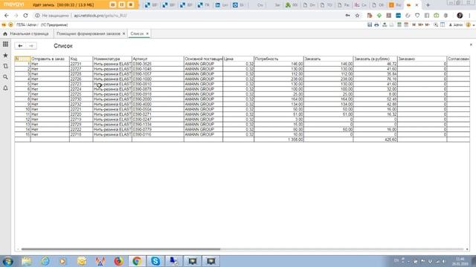The height and width of the screenshot is (267, 476).
Task: Click the 1C print icon
Action: [x=376, y=24]
